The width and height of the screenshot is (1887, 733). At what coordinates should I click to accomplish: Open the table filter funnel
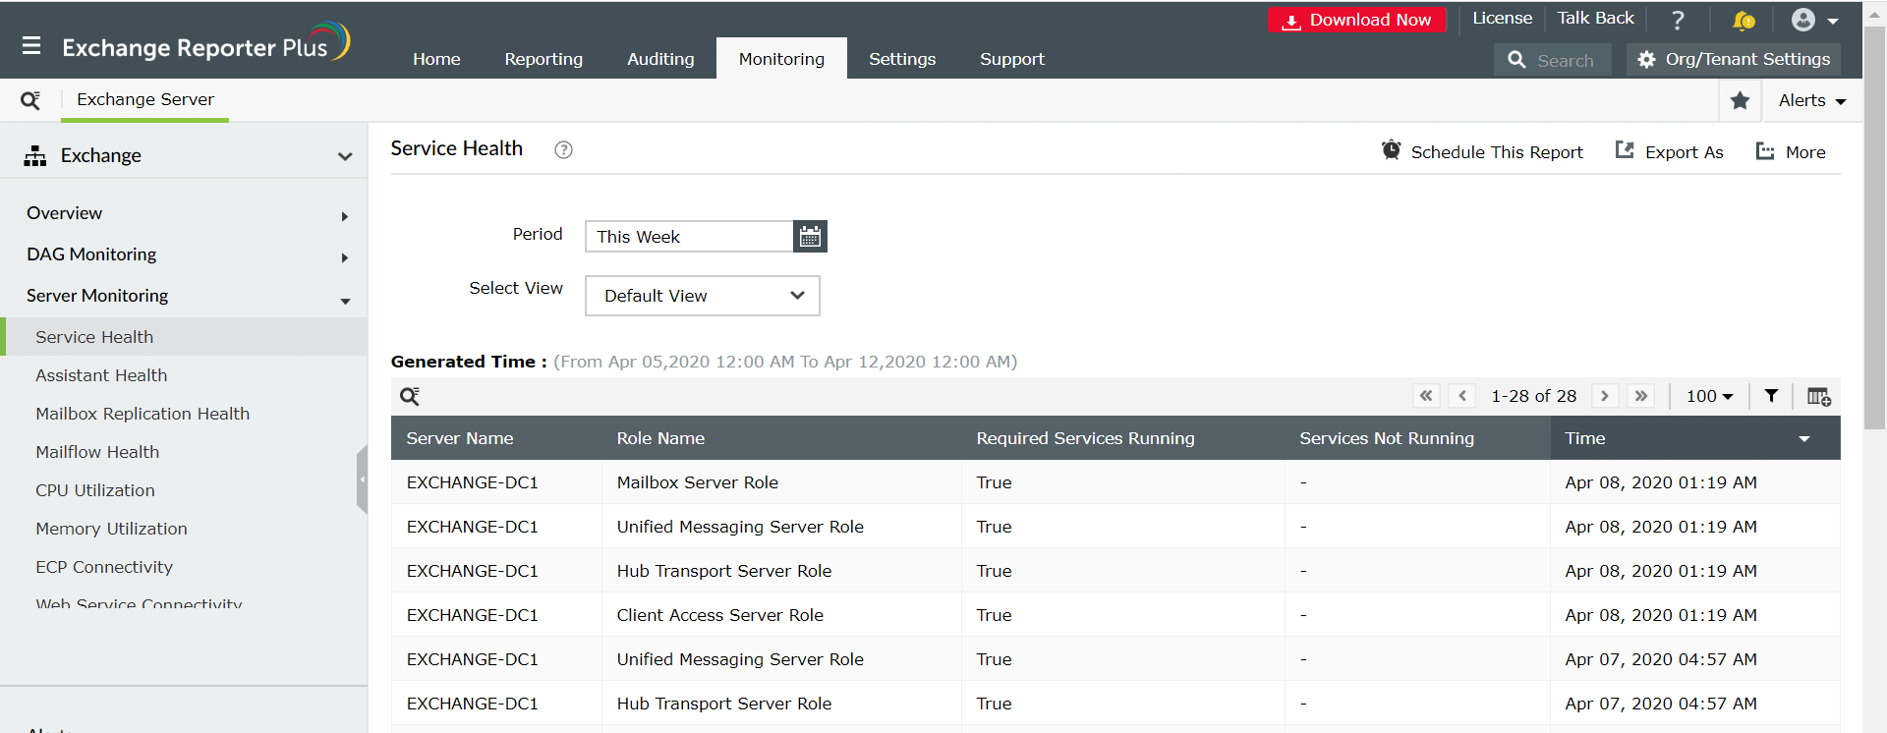pos(1771,396)
